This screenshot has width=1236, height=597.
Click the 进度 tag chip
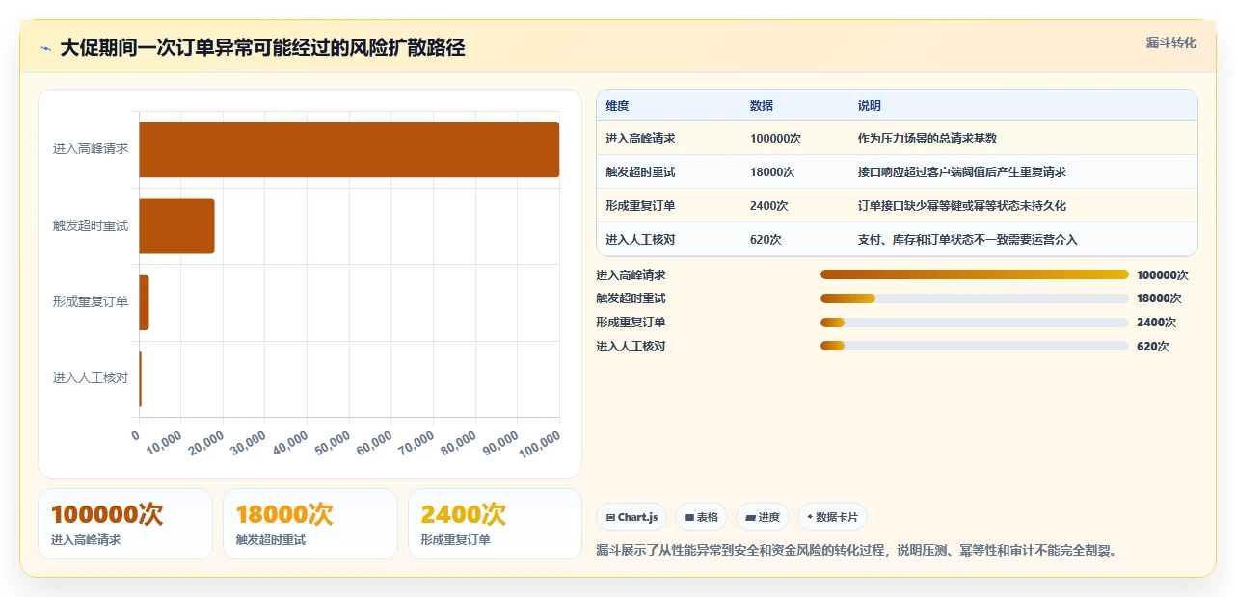(x=763, y=517)
